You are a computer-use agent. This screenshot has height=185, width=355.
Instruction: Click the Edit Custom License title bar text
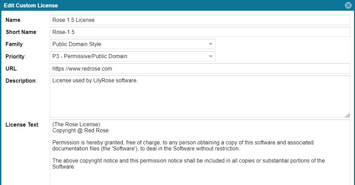[x=31, y=5]
